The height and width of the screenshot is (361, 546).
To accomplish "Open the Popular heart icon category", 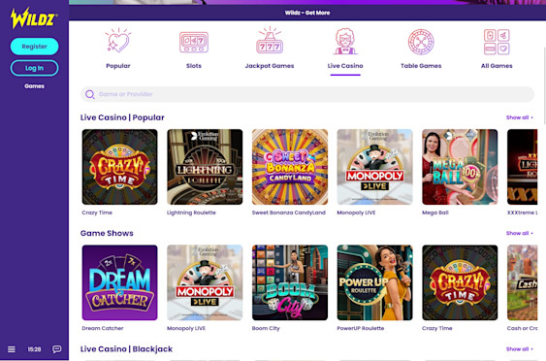I will click(x=118, y=41).
